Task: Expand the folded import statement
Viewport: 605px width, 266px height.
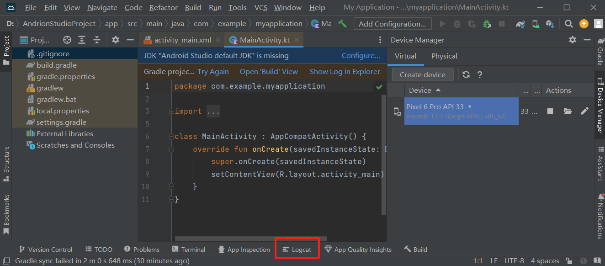Action: coord(213,111)
